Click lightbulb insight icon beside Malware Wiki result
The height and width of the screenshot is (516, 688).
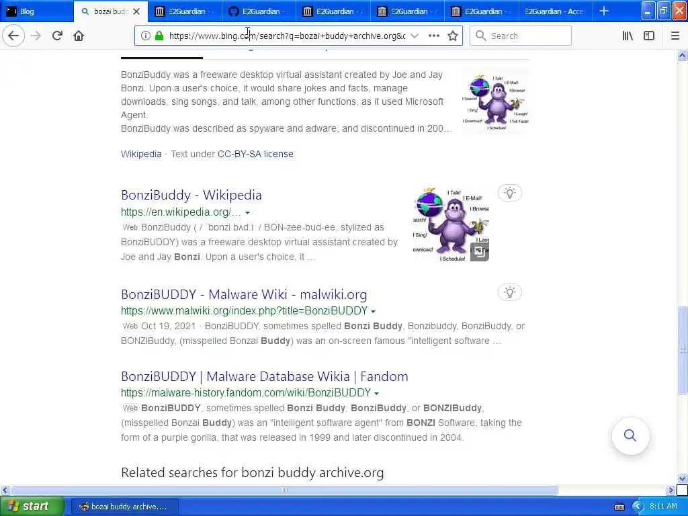click(509, 293)
